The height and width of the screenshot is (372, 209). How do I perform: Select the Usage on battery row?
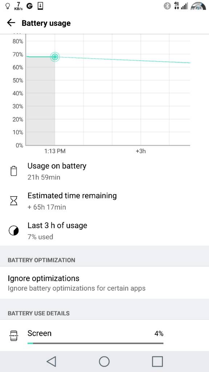(x=104, y=171)
